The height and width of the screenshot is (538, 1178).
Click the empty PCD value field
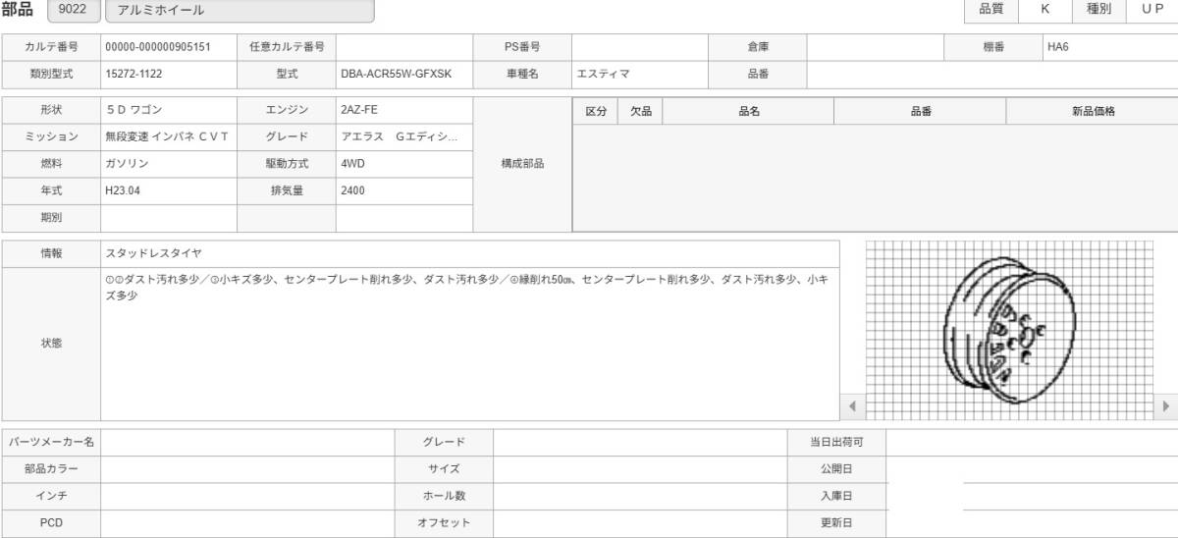tap(247, 523)
